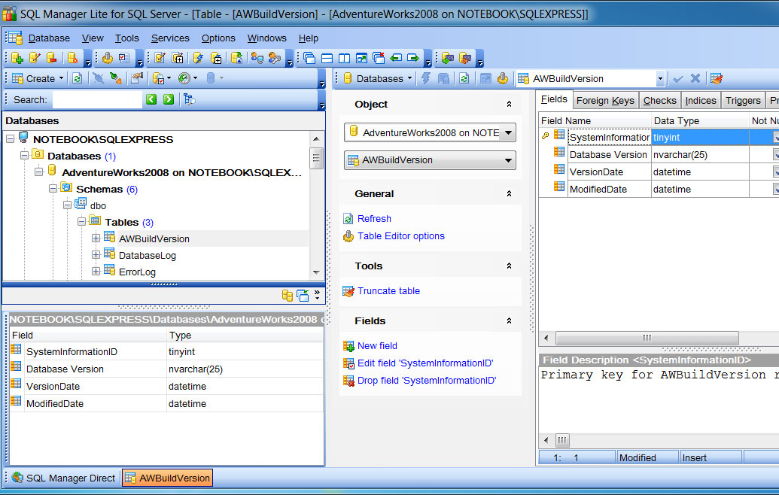Viewport: 779px width, 495px height.
Task: Open the joystick-shaped options icon in top toolbar
Action: [x=108, y=58]
